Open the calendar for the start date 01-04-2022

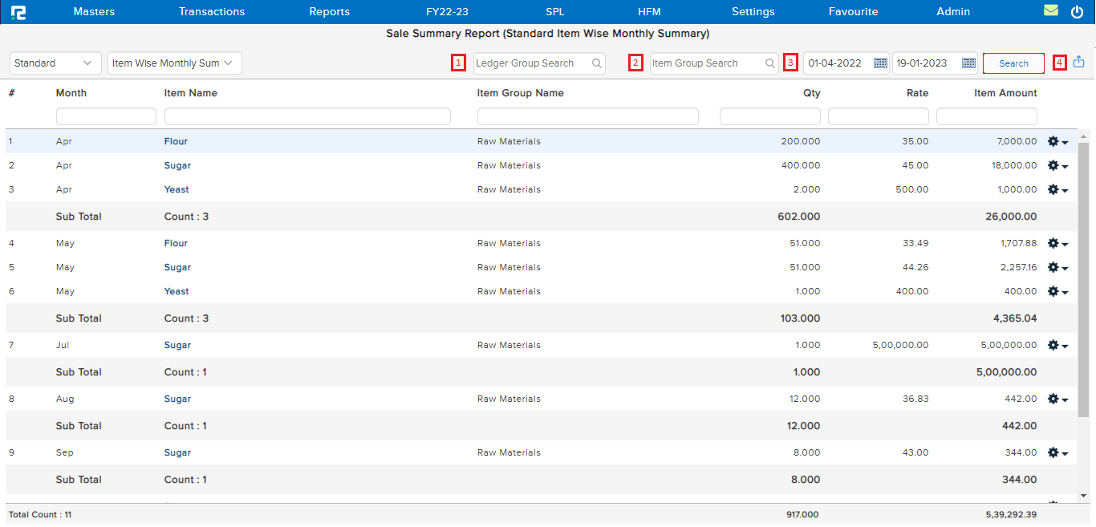pos(879,63)
